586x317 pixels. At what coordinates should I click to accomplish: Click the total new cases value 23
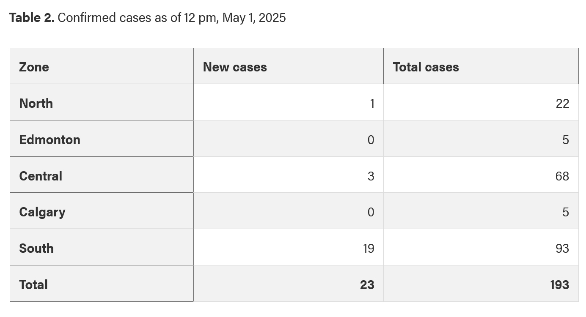click(367, 284)
